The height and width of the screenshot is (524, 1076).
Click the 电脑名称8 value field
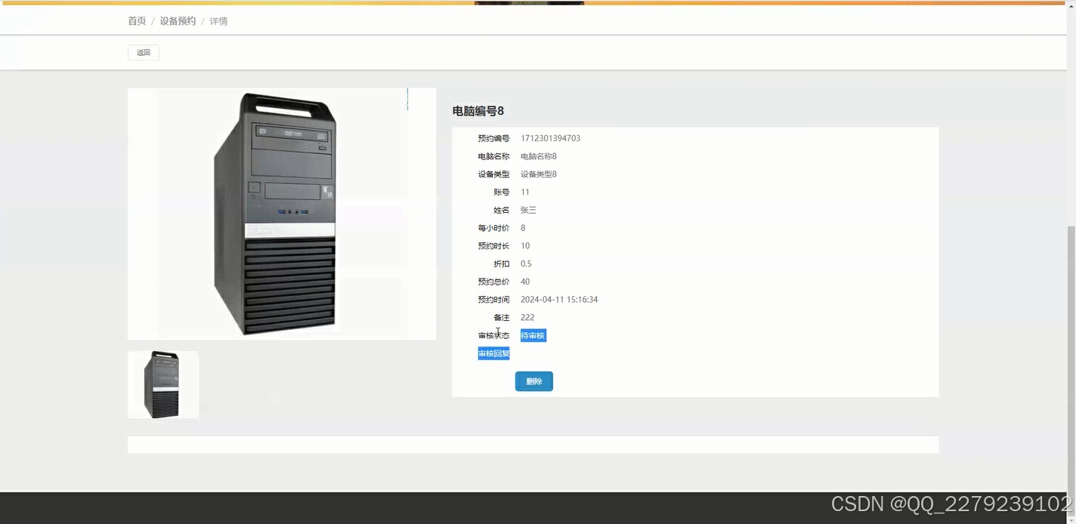537,156
